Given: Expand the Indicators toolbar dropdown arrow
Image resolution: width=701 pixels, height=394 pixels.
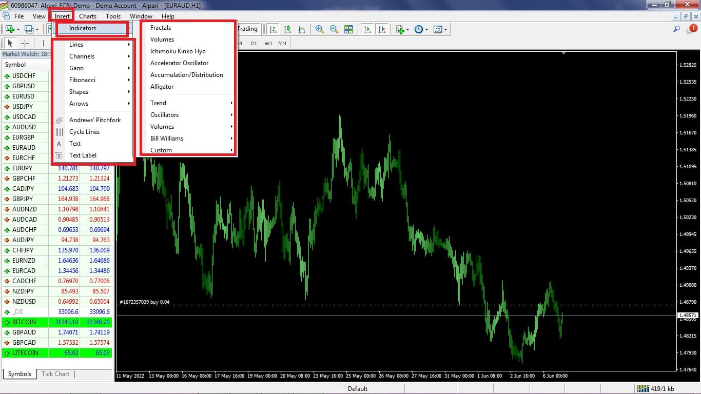Looking at the screenshot, I should coord(408,29).
